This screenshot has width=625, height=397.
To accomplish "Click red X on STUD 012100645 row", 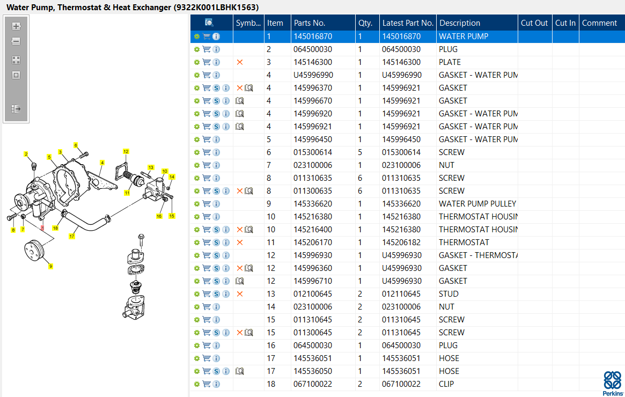I will coord(240,294).
